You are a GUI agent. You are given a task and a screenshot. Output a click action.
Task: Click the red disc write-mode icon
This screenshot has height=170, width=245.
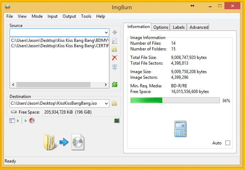[32, 121]
